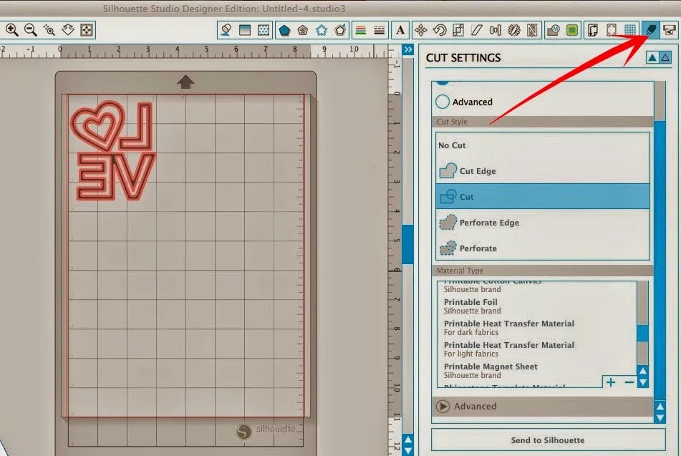Viewport: 681px width, 456px height.
Task: Select the Advanced radio button
Action: click(442, 102)
